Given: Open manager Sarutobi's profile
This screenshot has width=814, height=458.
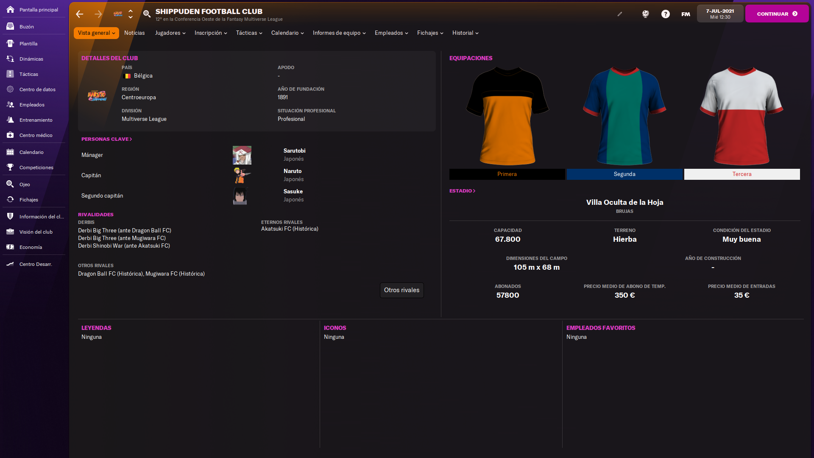Looking at the screenshot, I should 294,151.
